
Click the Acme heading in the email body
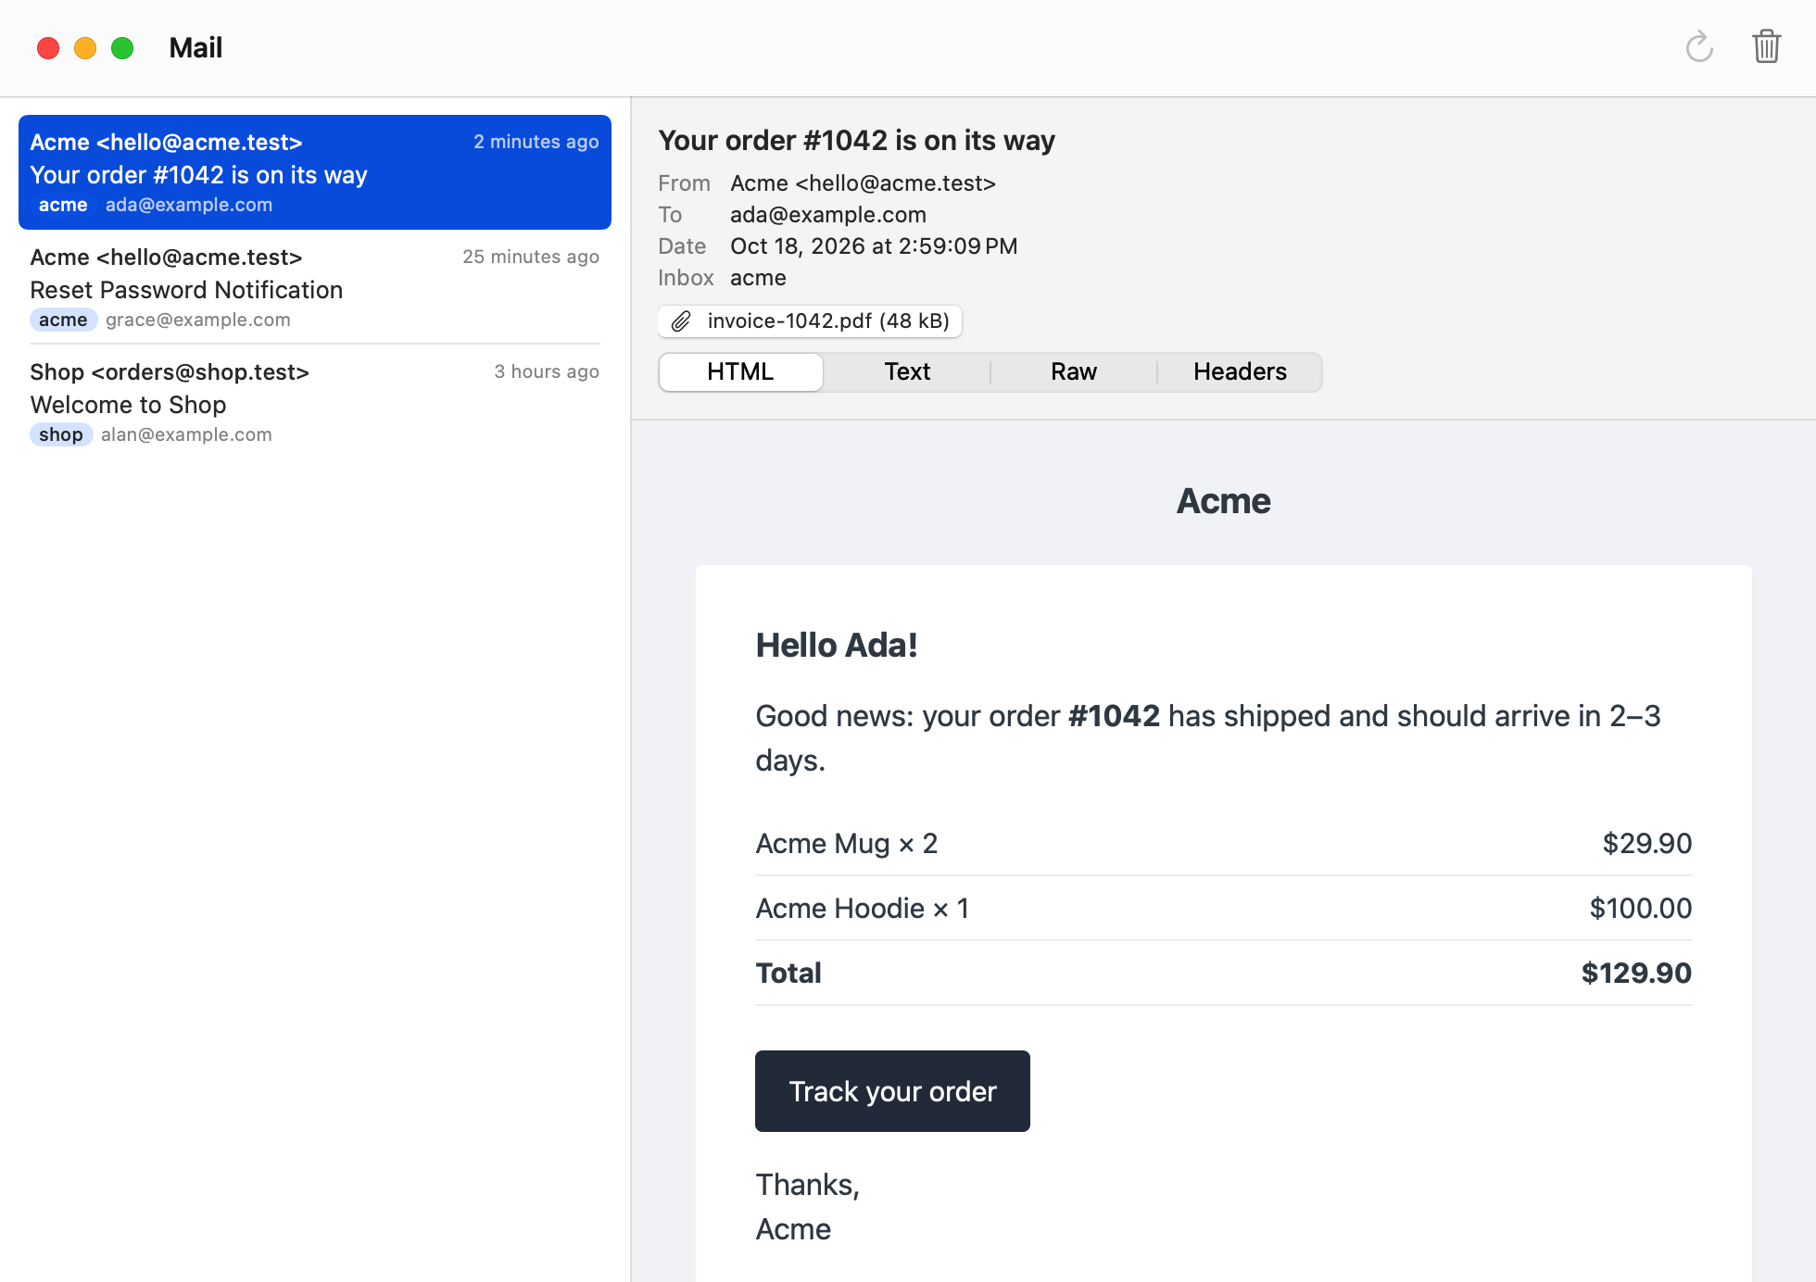click(1223, 501)
